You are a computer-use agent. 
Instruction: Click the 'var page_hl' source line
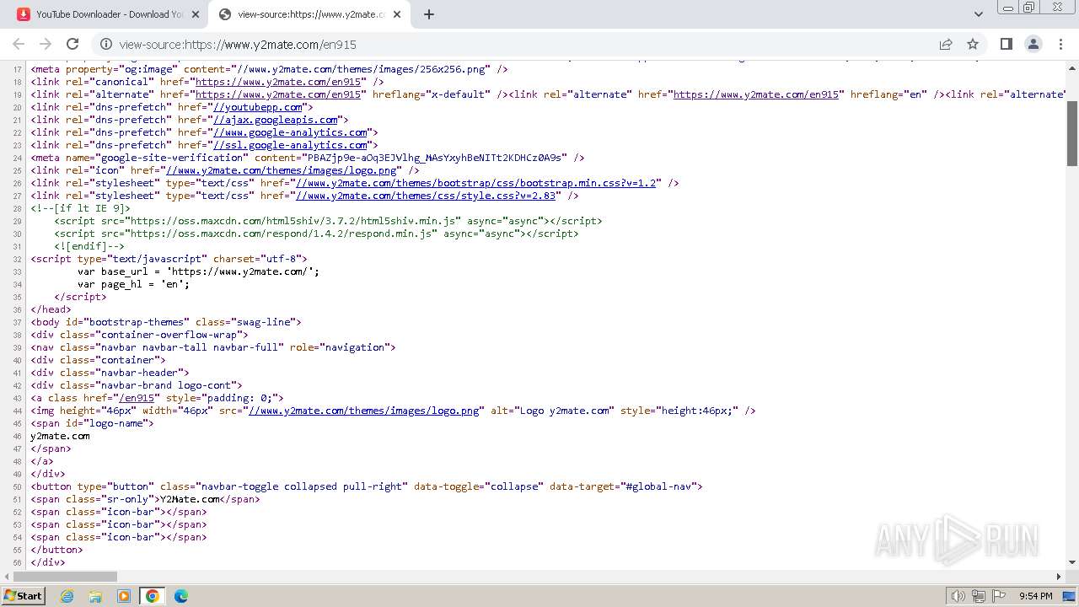134,284
